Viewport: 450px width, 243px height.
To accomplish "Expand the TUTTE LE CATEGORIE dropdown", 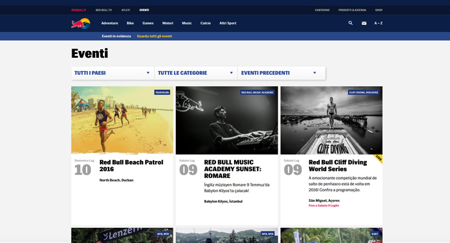I will (196, 73).
